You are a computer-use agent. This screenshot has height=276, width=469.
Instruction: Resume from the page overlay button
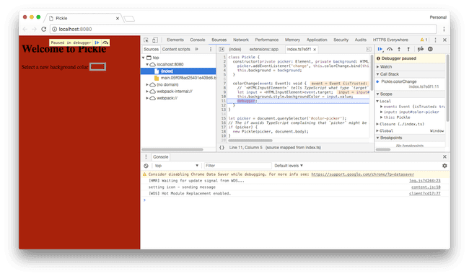pos(97,43)
